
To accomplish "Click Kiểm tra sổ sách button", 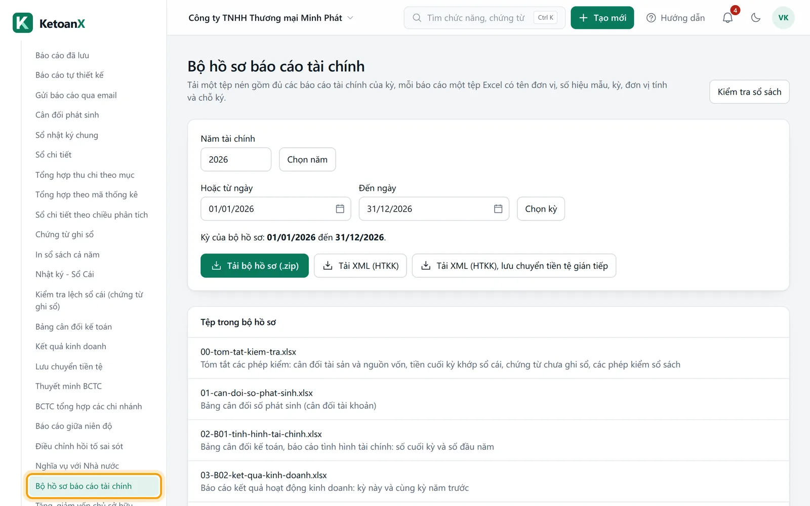I will coord(749,92).
